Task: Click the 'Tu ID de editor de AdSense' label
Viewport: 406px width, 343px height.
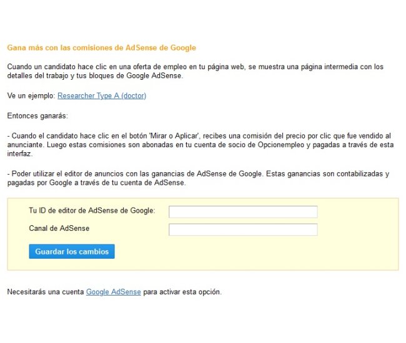Action: click(x=92, y=211)
